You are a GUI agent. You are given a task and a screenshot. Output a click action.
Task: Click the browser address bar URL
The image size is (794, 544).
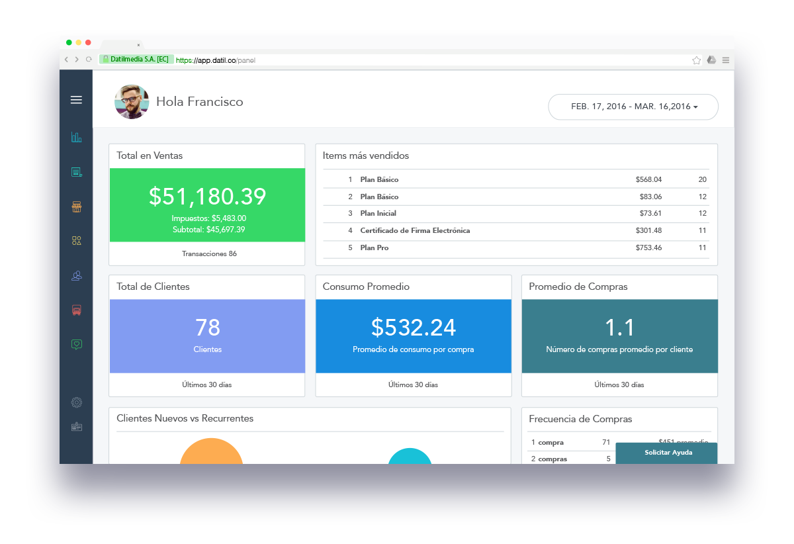coord(216,60)
